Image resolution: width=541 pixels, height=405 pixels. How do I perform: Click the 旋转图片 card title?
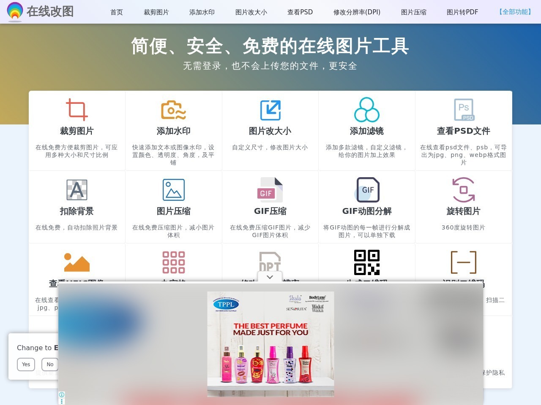(464, 211)
